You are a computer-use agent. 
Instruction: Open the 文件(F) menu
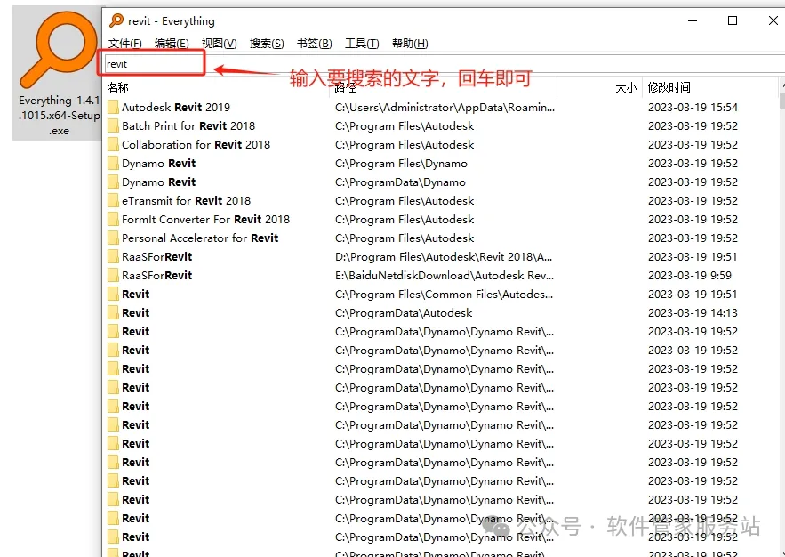[124, 44]
